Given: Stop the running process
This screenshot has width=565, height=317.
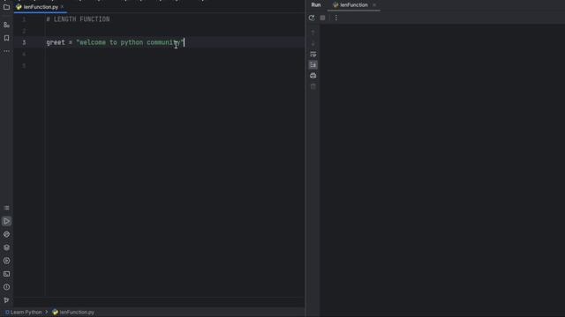Looking at the screenshot, I should [322, 18].
